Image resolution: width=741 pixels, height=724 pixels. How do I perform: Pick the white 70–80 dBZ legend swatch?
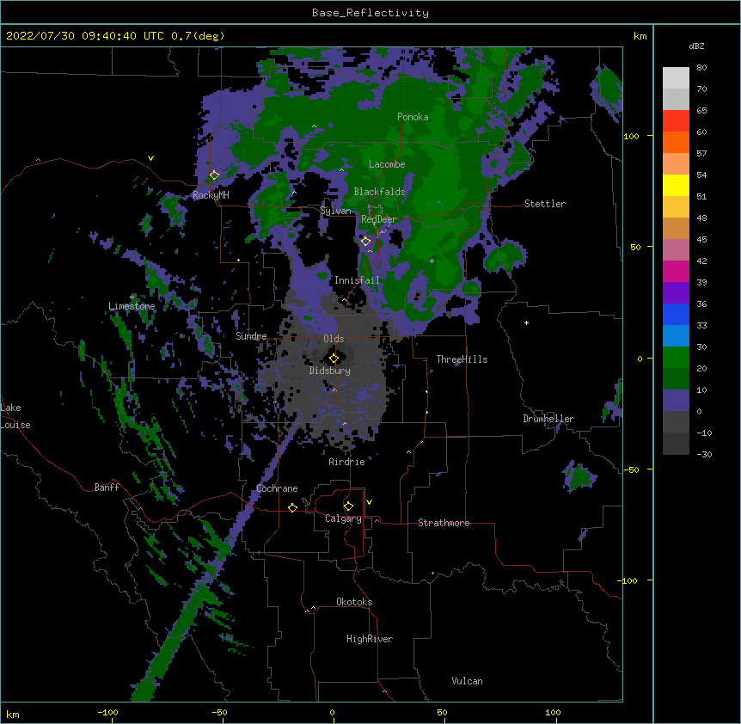676,78
